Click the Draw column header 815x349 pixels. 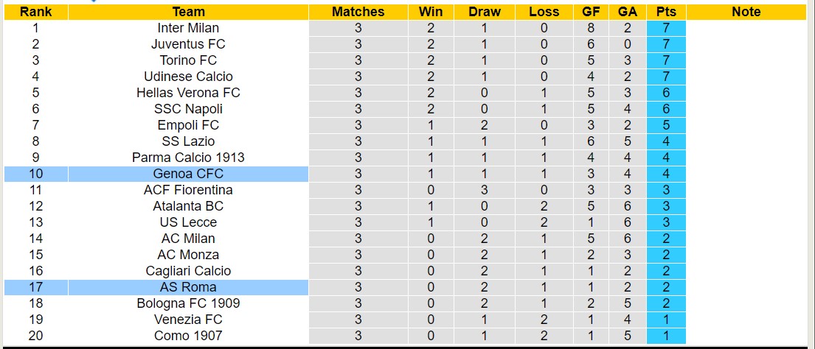coord(485,12)
